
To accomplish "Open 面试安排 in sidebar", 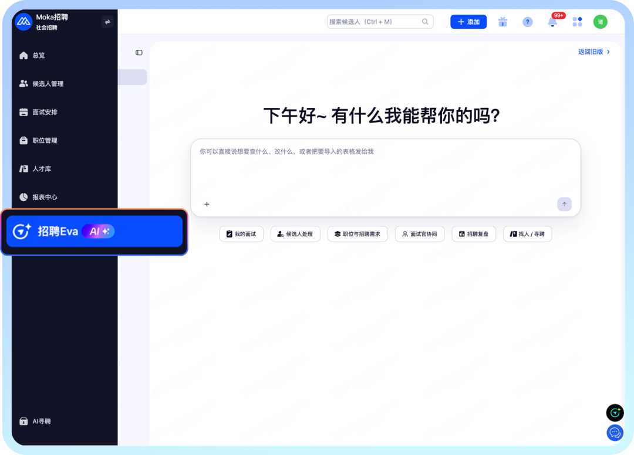I will click(x=38, y=112).
